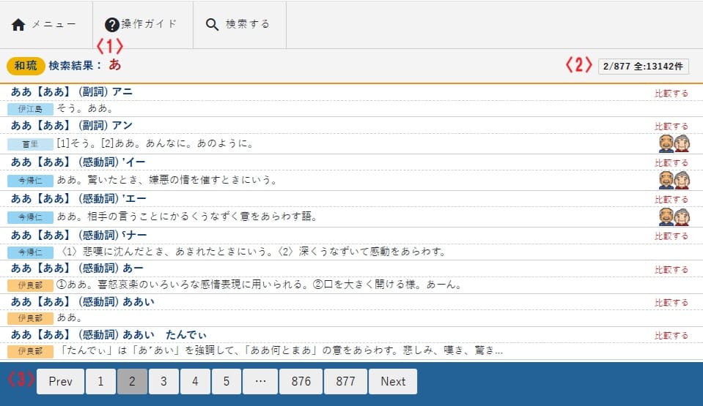This screenshot has height=406, width=703.
Task: Open entry ああ【ああ】(感動詞) 'イー
Action: point(78,162)
